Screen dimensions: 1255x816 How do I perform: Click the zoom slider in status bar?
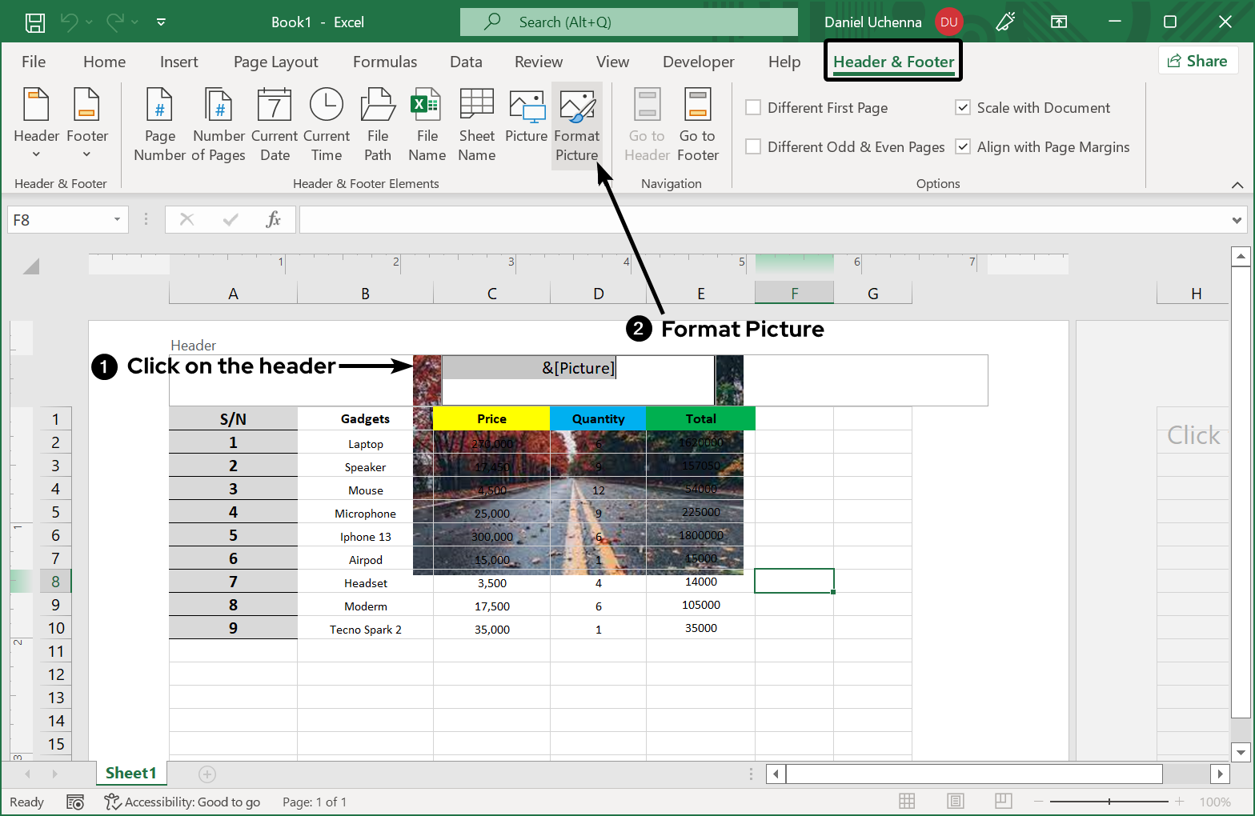click(x=1109, y=802)
